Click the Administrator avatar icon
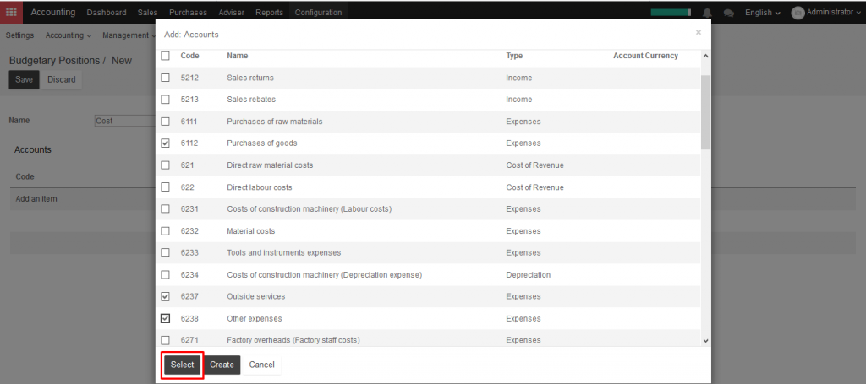Viewport: 866px width, 384px height. tap(797, 13)
